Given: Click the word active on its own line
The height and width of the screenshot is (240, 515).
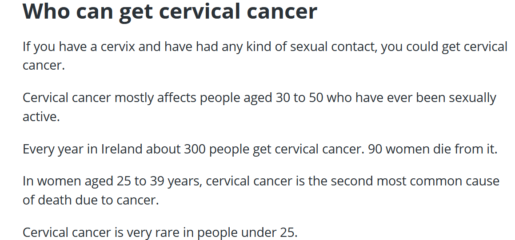Looking at the screenshot, I should click(x=41, y=117).
